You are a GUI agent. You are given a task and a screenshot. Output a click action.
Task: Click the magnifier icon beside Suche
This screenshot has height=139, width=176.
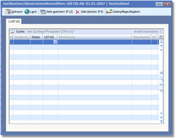coord(12,32)
